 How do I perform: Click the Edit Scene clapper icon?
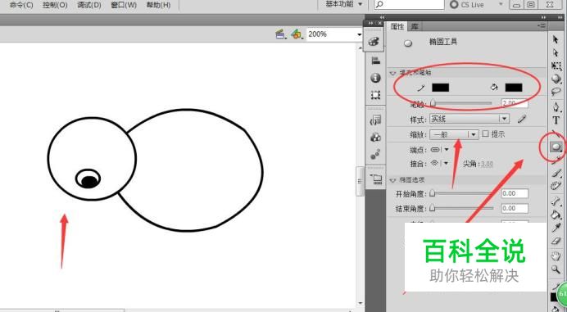pos(280,34)
